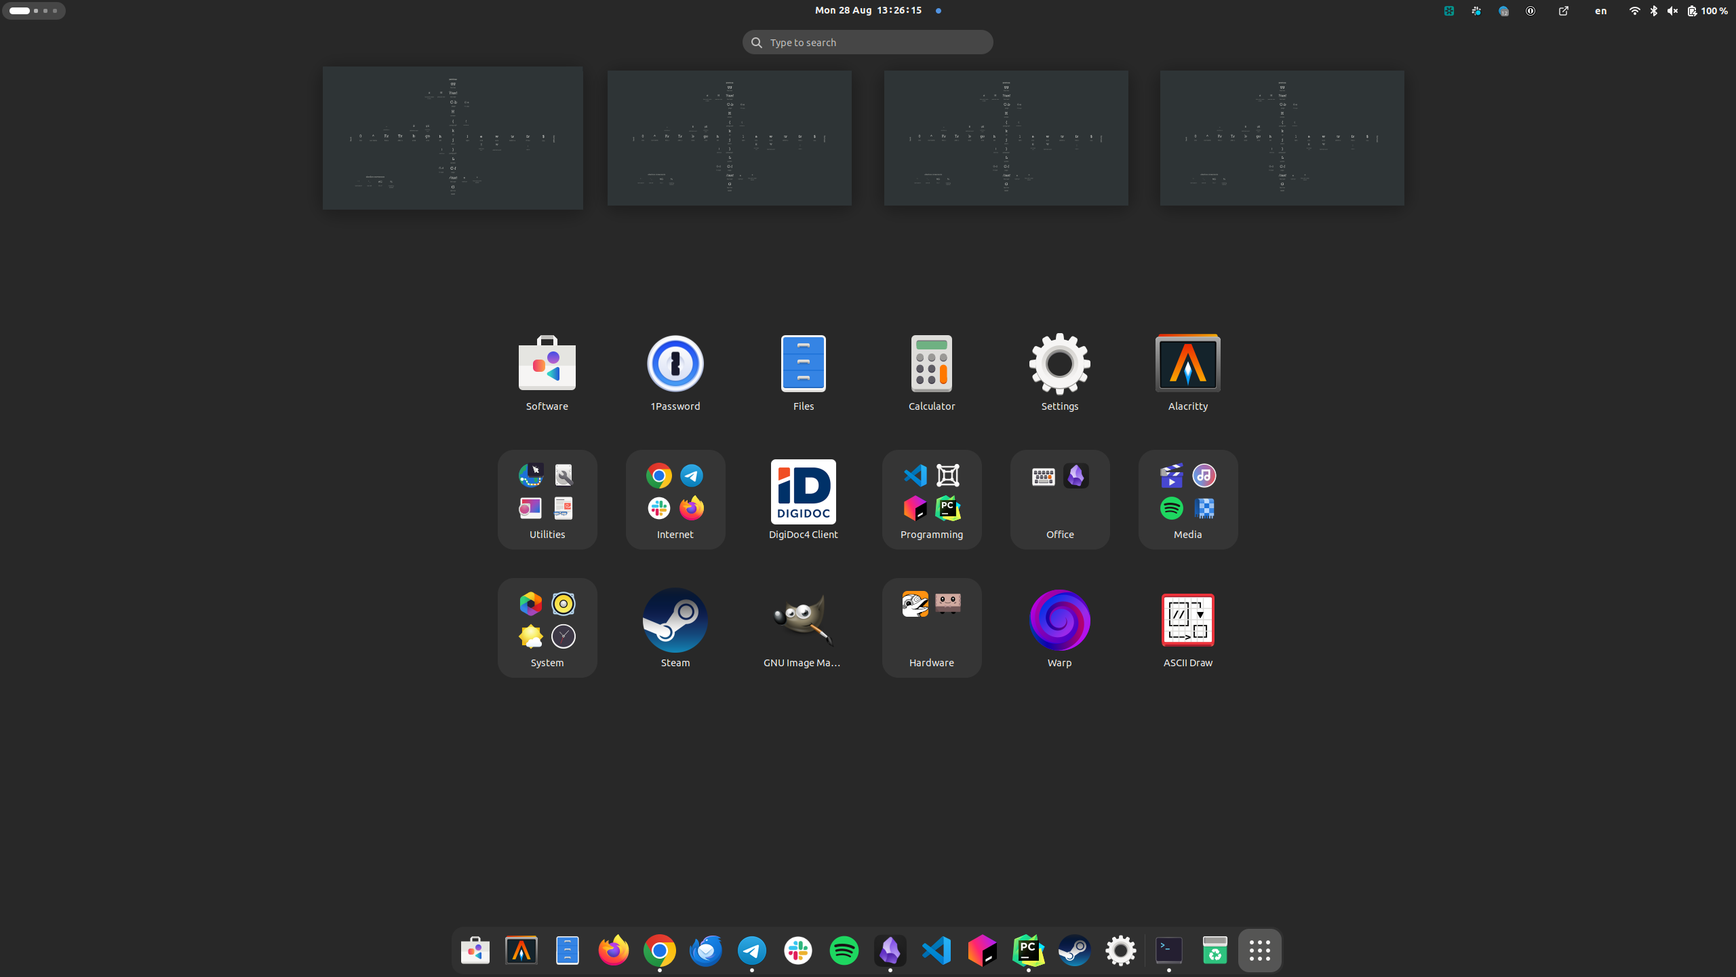
Task: Open GNU Image Manipulation Program
Action: point(804,628)
